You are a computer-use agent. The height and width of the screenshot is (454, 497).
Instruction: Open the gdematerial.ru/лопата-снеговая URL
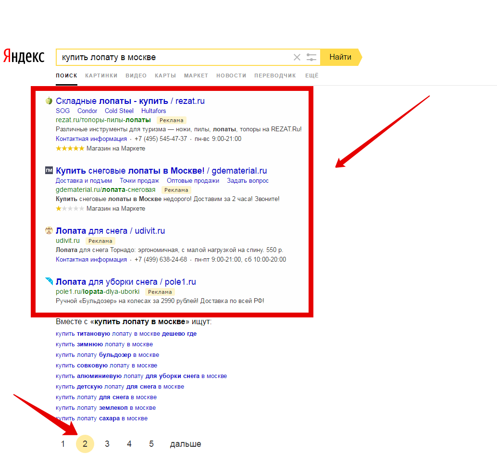pos(106,189)
